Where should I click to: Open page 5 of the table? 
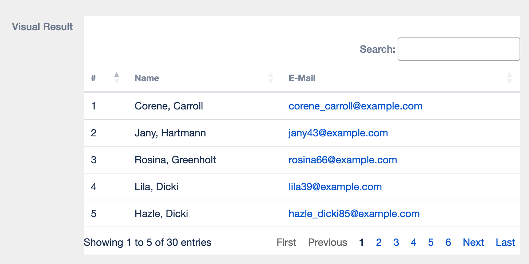tap(431, 243)
